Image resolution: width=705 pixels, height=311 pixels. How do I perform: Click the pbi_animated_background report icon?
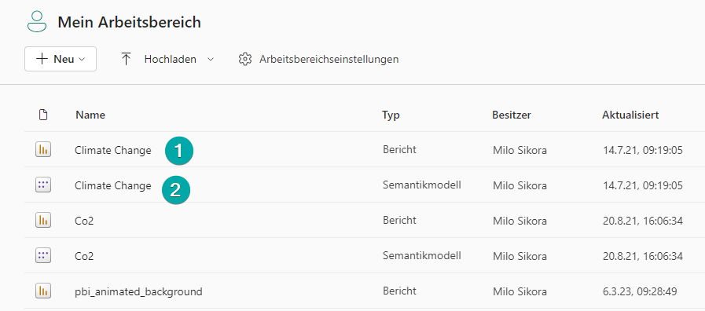[43, 291]
